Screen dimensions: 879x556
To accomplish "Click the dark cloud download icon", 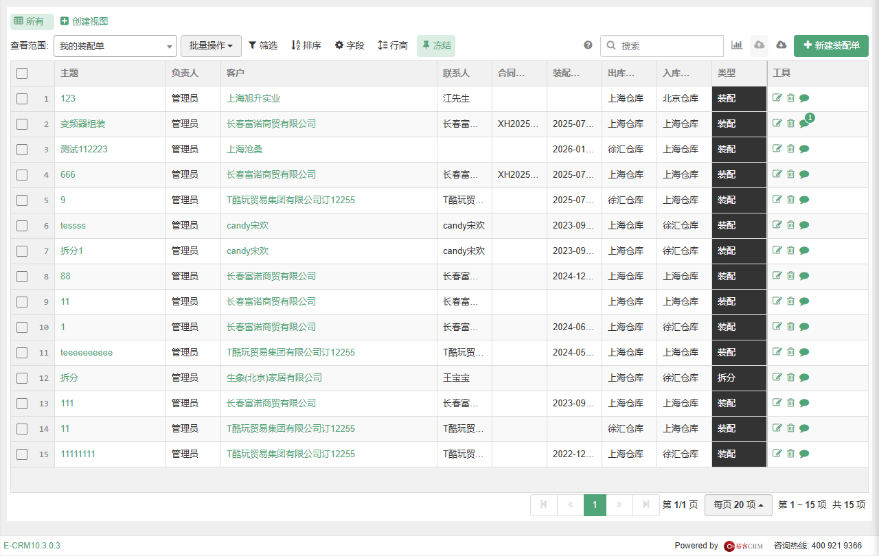I will point(781,45).
